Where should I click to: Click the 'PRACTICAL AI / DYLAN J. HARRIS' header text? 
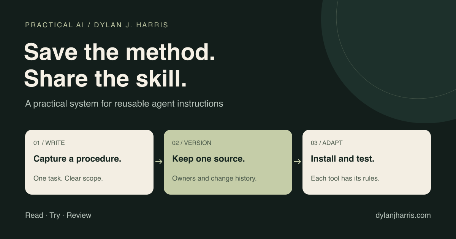[97, 25]
